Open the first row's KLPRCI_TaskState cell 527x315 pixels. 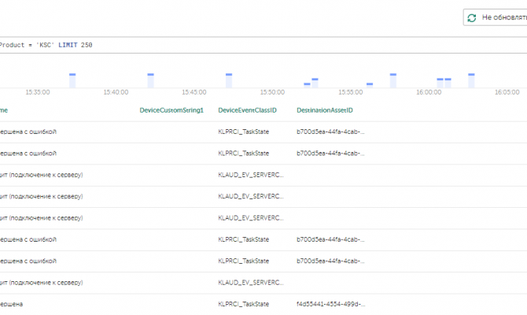pyautogui.click(x=243, y=132)
